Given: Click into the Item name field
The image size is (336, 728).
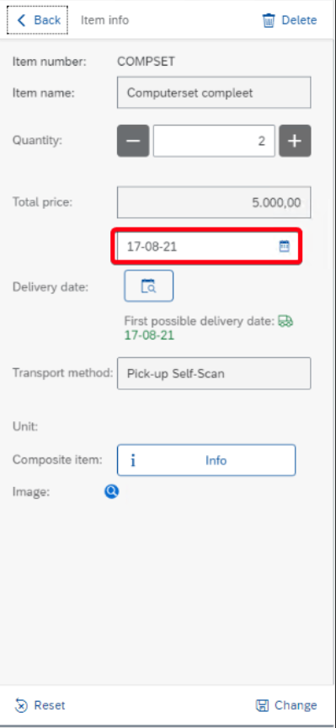Looking at the screenshot, I should (x=214, y=93).
